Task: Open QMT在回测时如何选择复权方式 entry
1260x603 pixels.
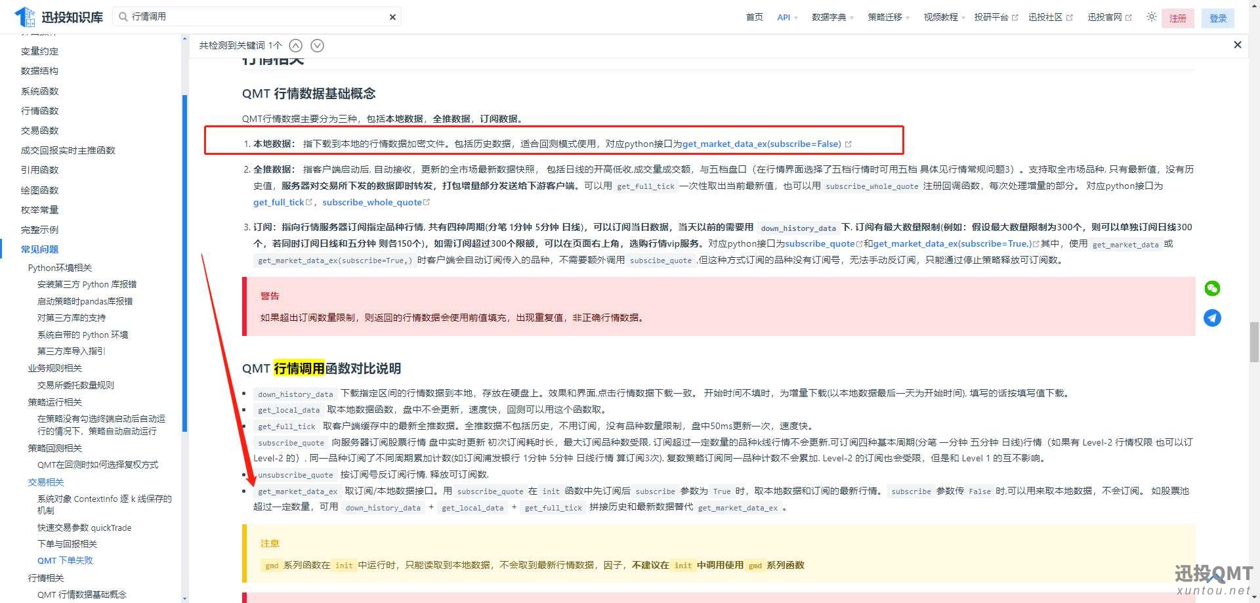Action: click(x=98, y=465)
